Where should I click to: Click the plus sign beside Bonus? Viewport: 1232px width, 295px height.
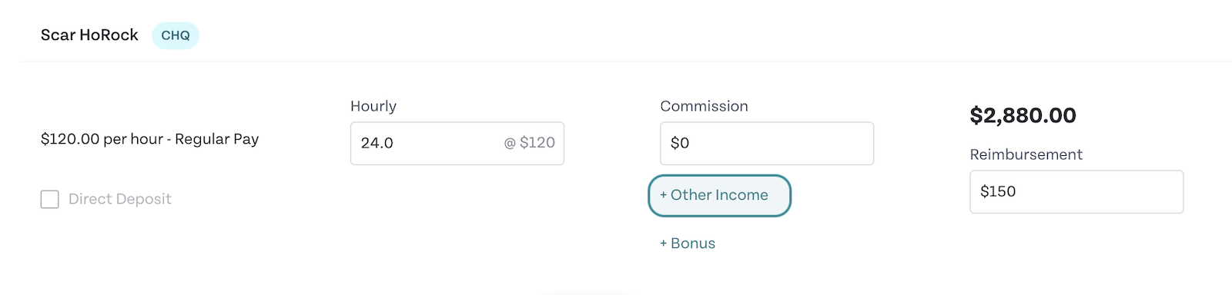coord(664,244)
